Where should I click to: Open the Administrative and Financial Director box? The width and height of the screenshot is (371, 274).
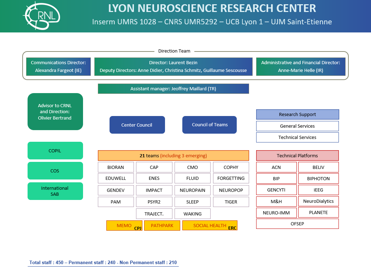[x=301, y=67]
